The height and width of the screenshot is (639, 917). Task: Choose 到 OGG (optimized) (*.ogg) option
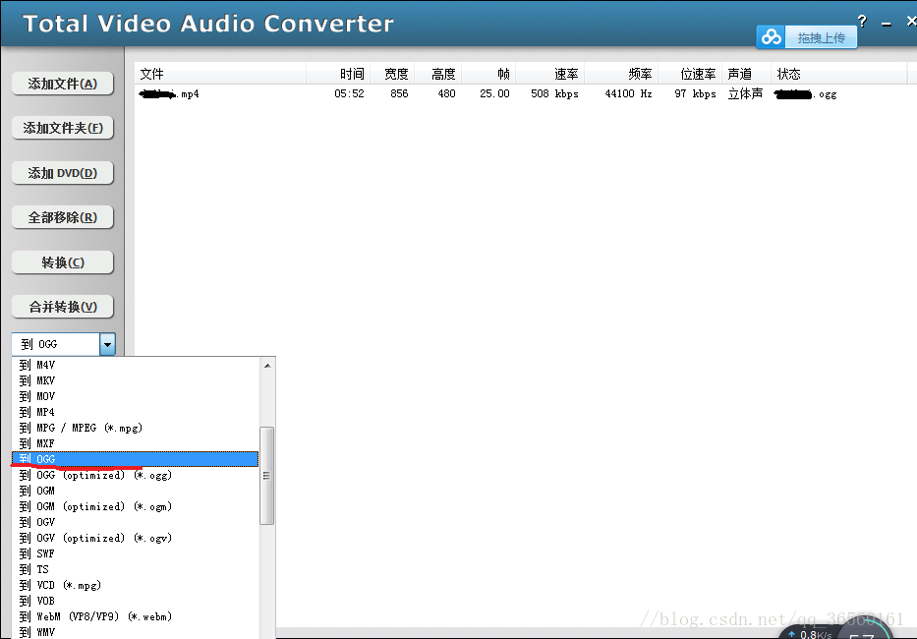coord(136,475)
